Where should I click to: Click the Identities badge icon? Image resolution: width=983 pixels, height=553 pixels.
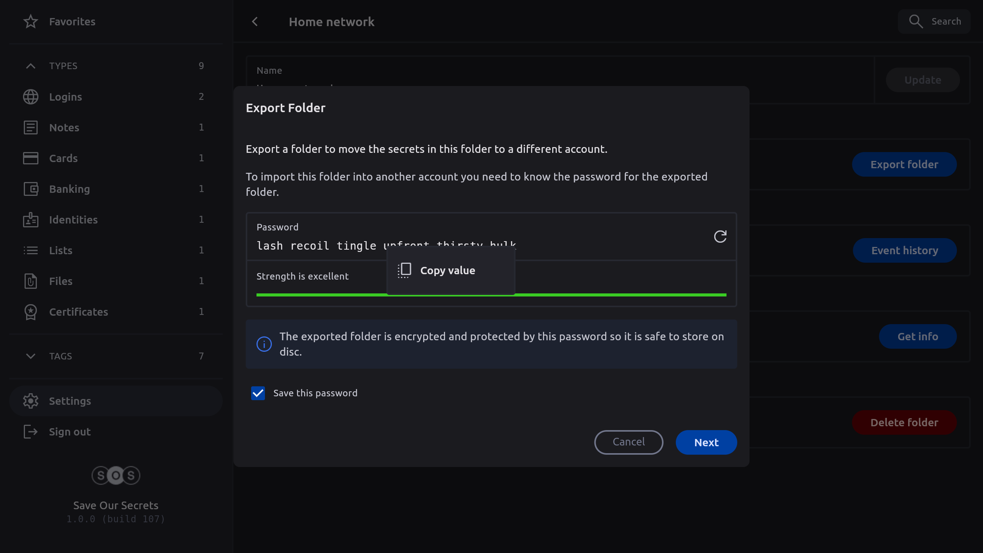[31, 220]
